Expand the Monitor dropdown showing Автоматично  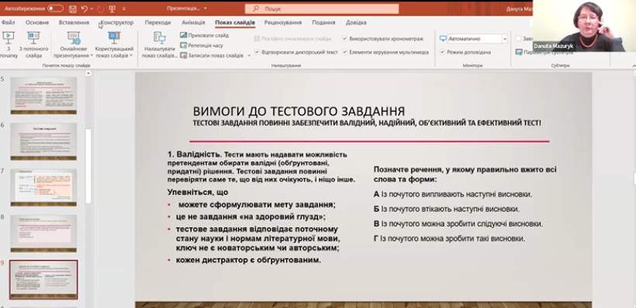point(505,39)
